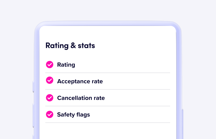Toggle the Safety flags checkmark icon
Screen dimensions: 216x139
tap(50, 114)
